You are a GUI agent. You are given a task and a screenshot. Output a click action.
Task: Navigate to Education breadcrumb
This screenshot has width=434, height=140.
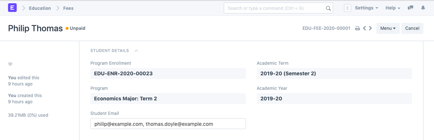click(40, 8)
